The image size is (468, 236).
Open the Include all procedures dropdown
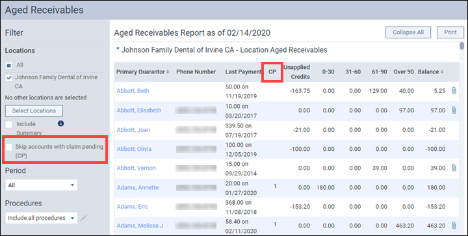(42, 218)
